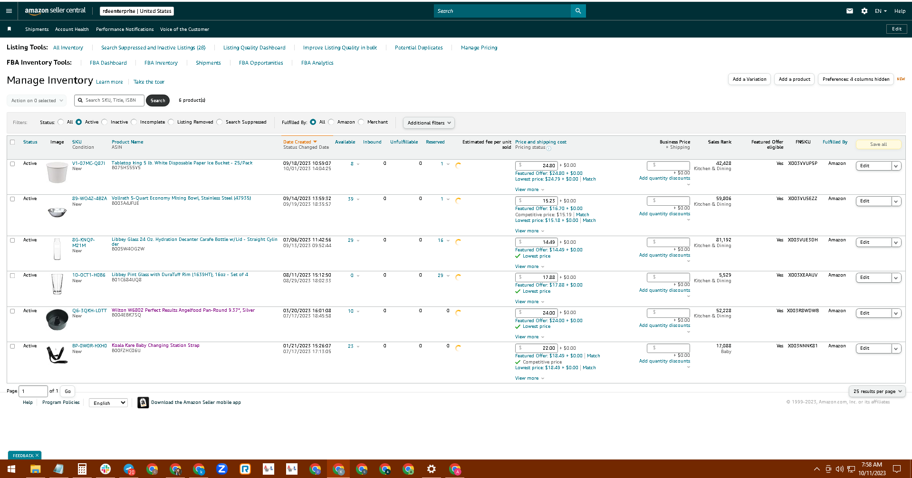The width and height of the screenshot is (912, 478).
Task: Open Action on 0 selected dropdown
Action: (37, 100)
